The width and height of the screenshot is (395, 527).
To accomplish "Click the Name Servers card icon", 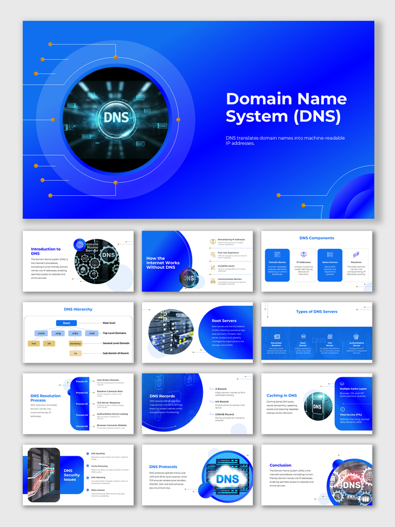I will click(x=330, y=255).
